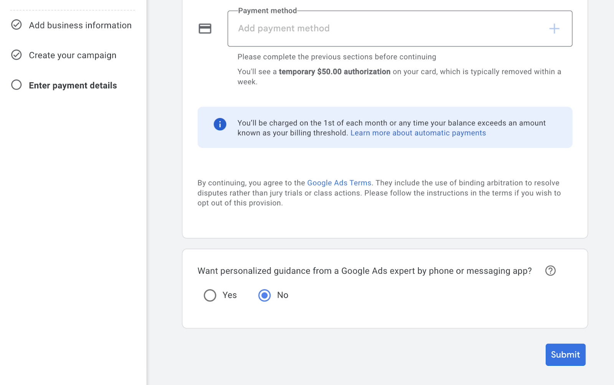The height and width of the screenshot is (385, 614).
Task: Click the credit card icon beside the payment field
Action: click(x=205, y=28)
